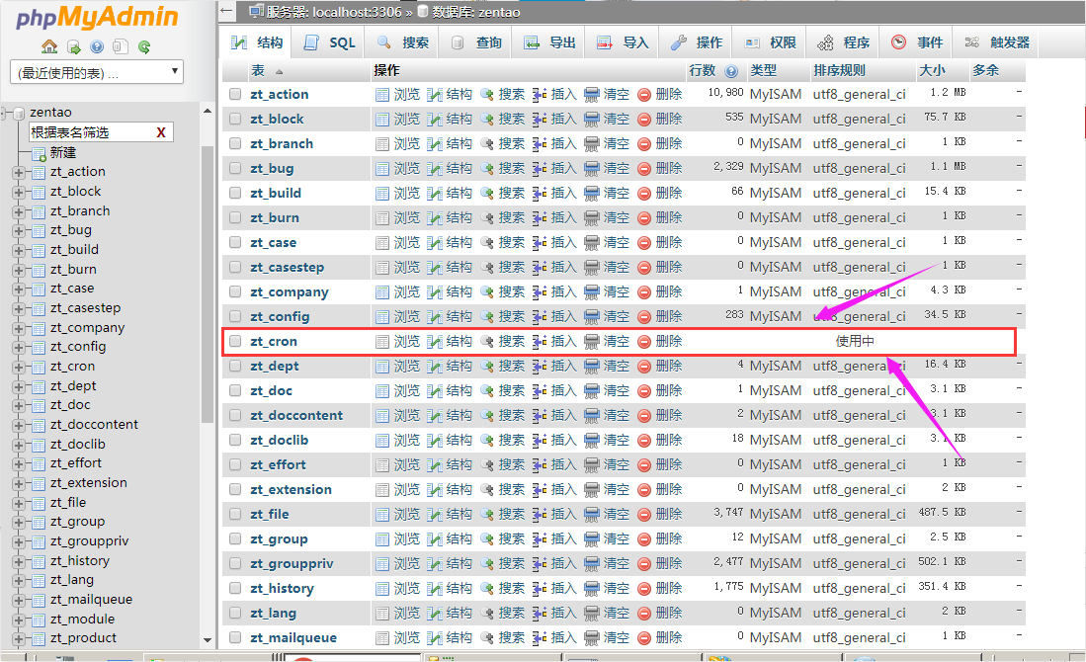
Task: Click the insert icon for zt_bug
Action: coord(540,169)
